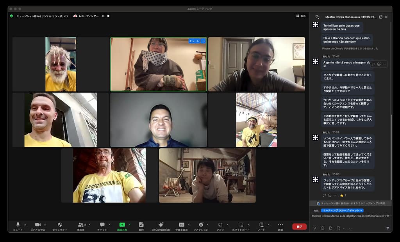Send the chat message
The image size is (400, 242).
[x=388, y=228]
